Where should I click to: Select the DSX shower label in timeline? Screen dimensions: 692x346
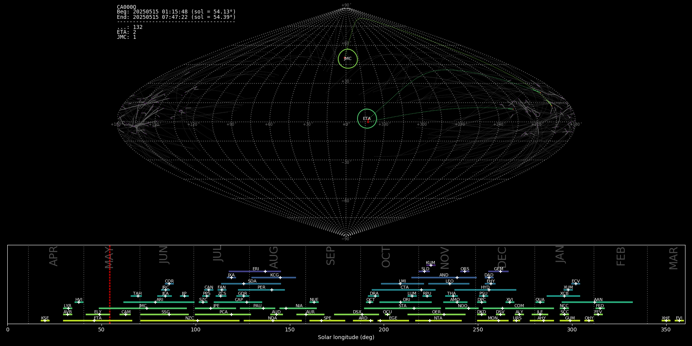(x=357, y=312)
